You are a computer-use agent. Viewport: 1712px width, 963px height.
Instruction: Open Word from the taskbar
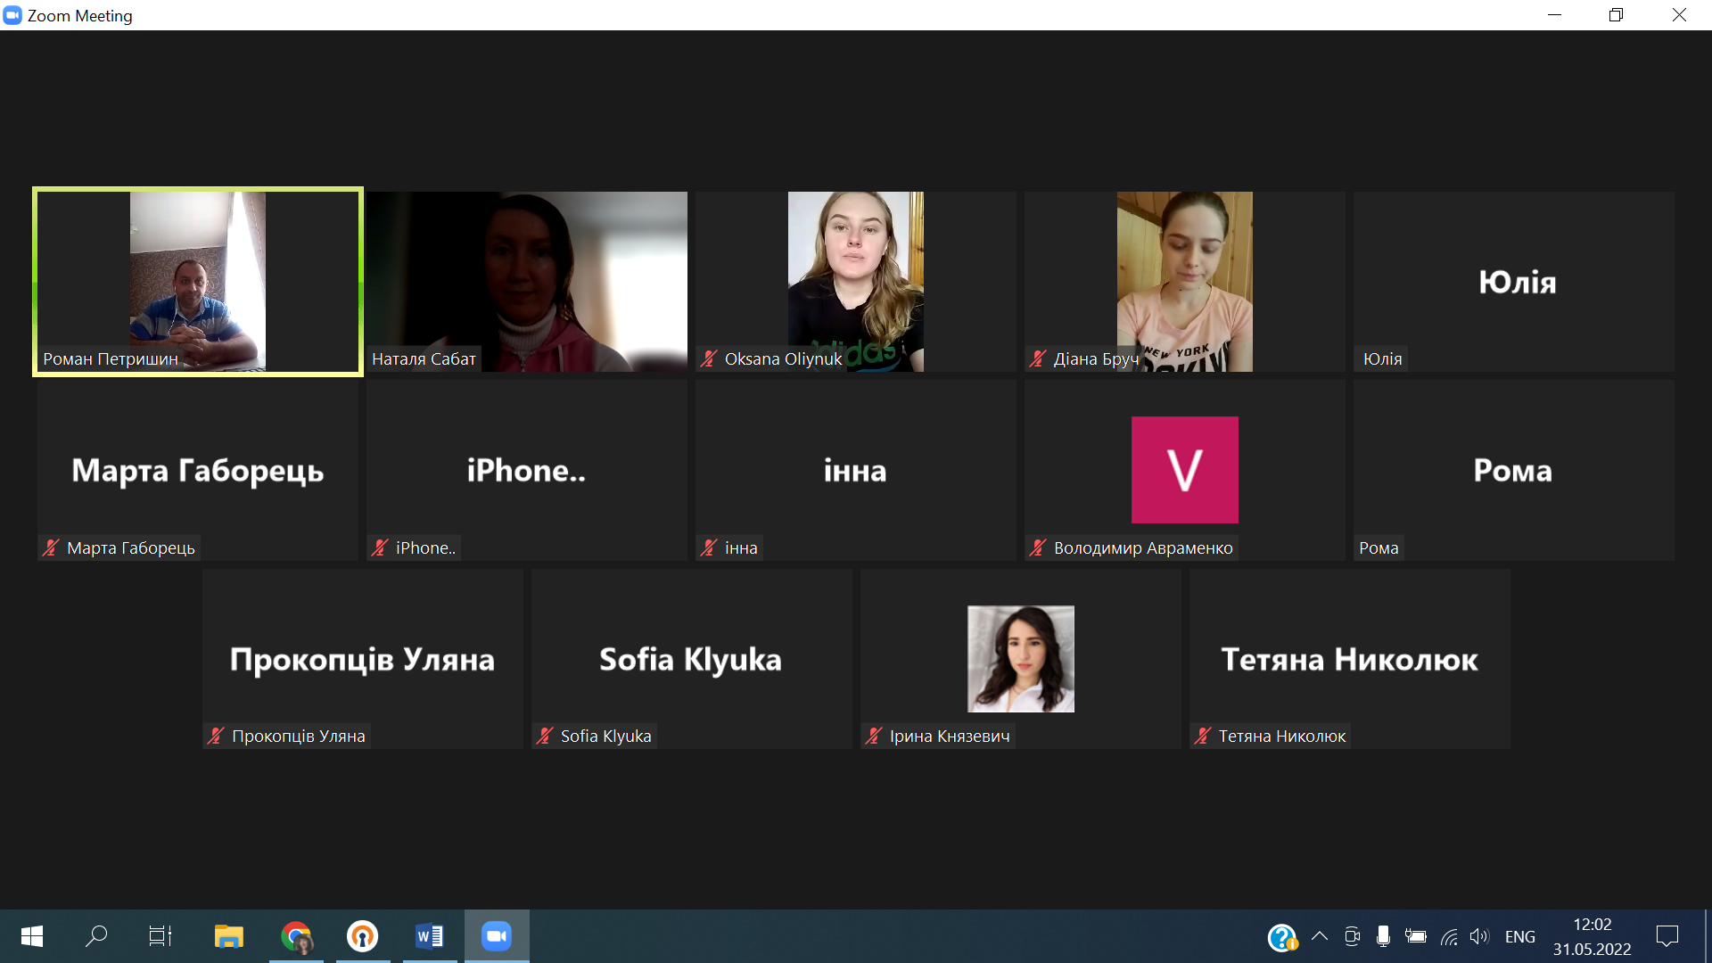[429, 936]
